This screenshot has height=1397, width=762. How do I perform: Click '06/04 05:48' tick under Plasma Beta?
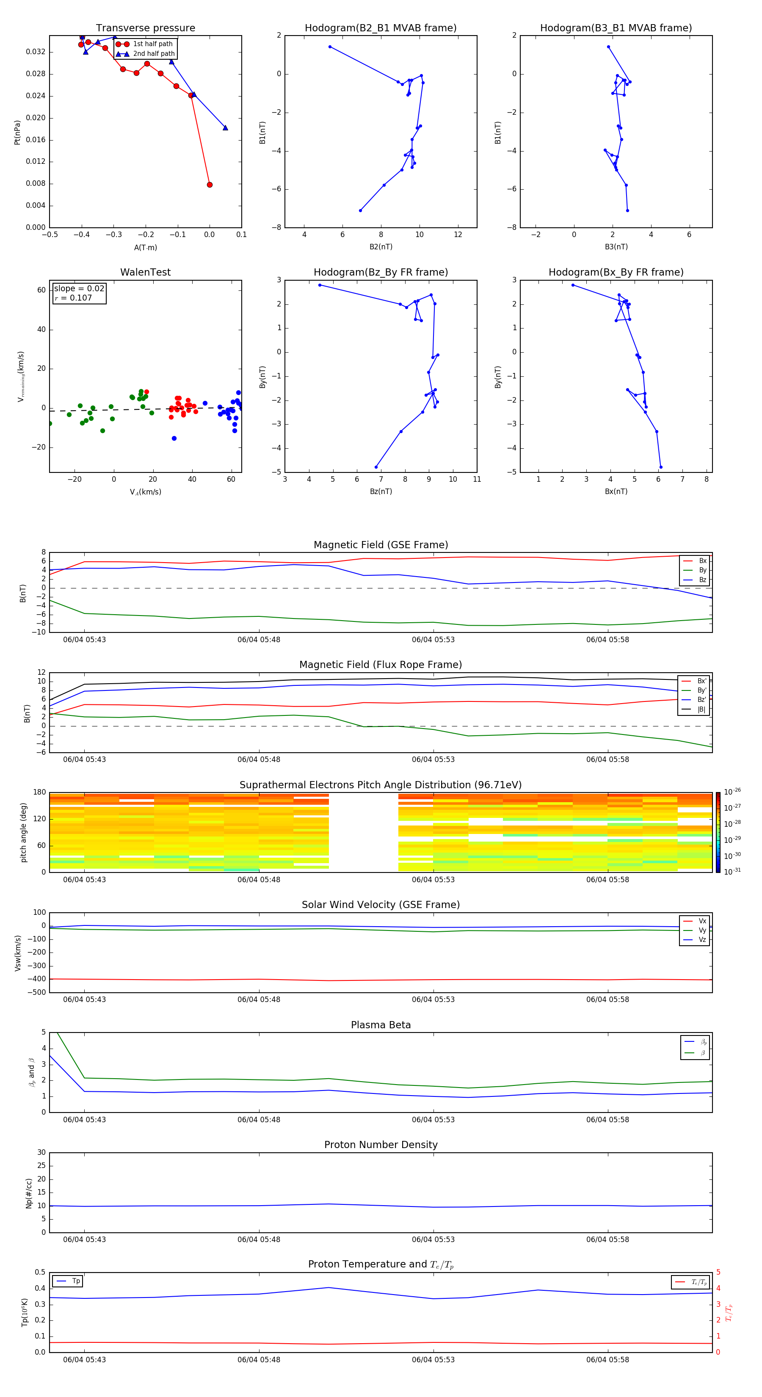coord(259,1120)
